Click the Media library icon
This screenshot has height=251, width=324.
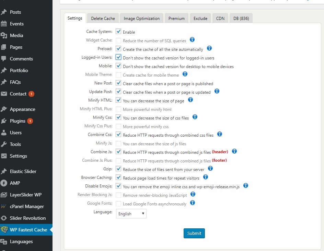point(4,35)
